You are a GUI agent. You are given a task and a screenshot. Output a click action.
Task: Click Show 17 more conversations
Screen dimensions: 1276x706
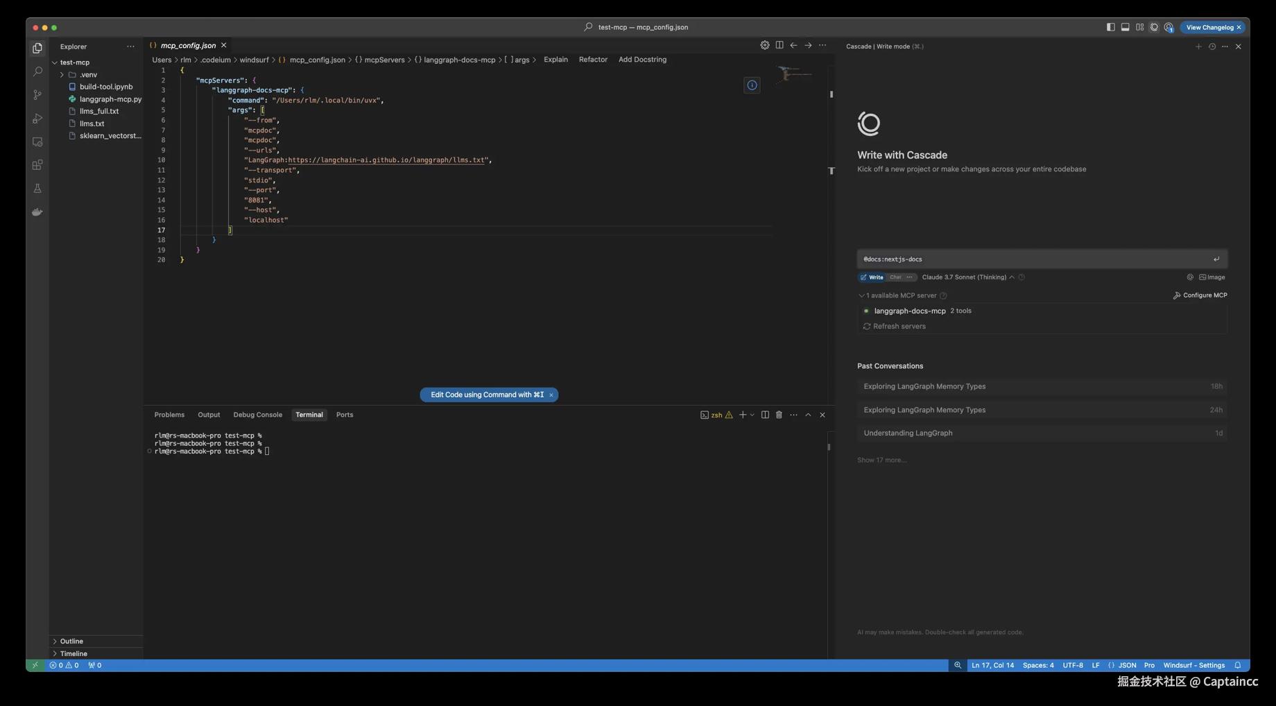(x=881, y=460)
